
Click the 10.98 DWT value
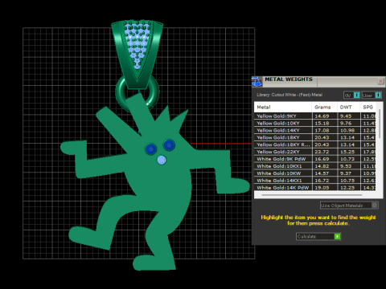(347, 131)
